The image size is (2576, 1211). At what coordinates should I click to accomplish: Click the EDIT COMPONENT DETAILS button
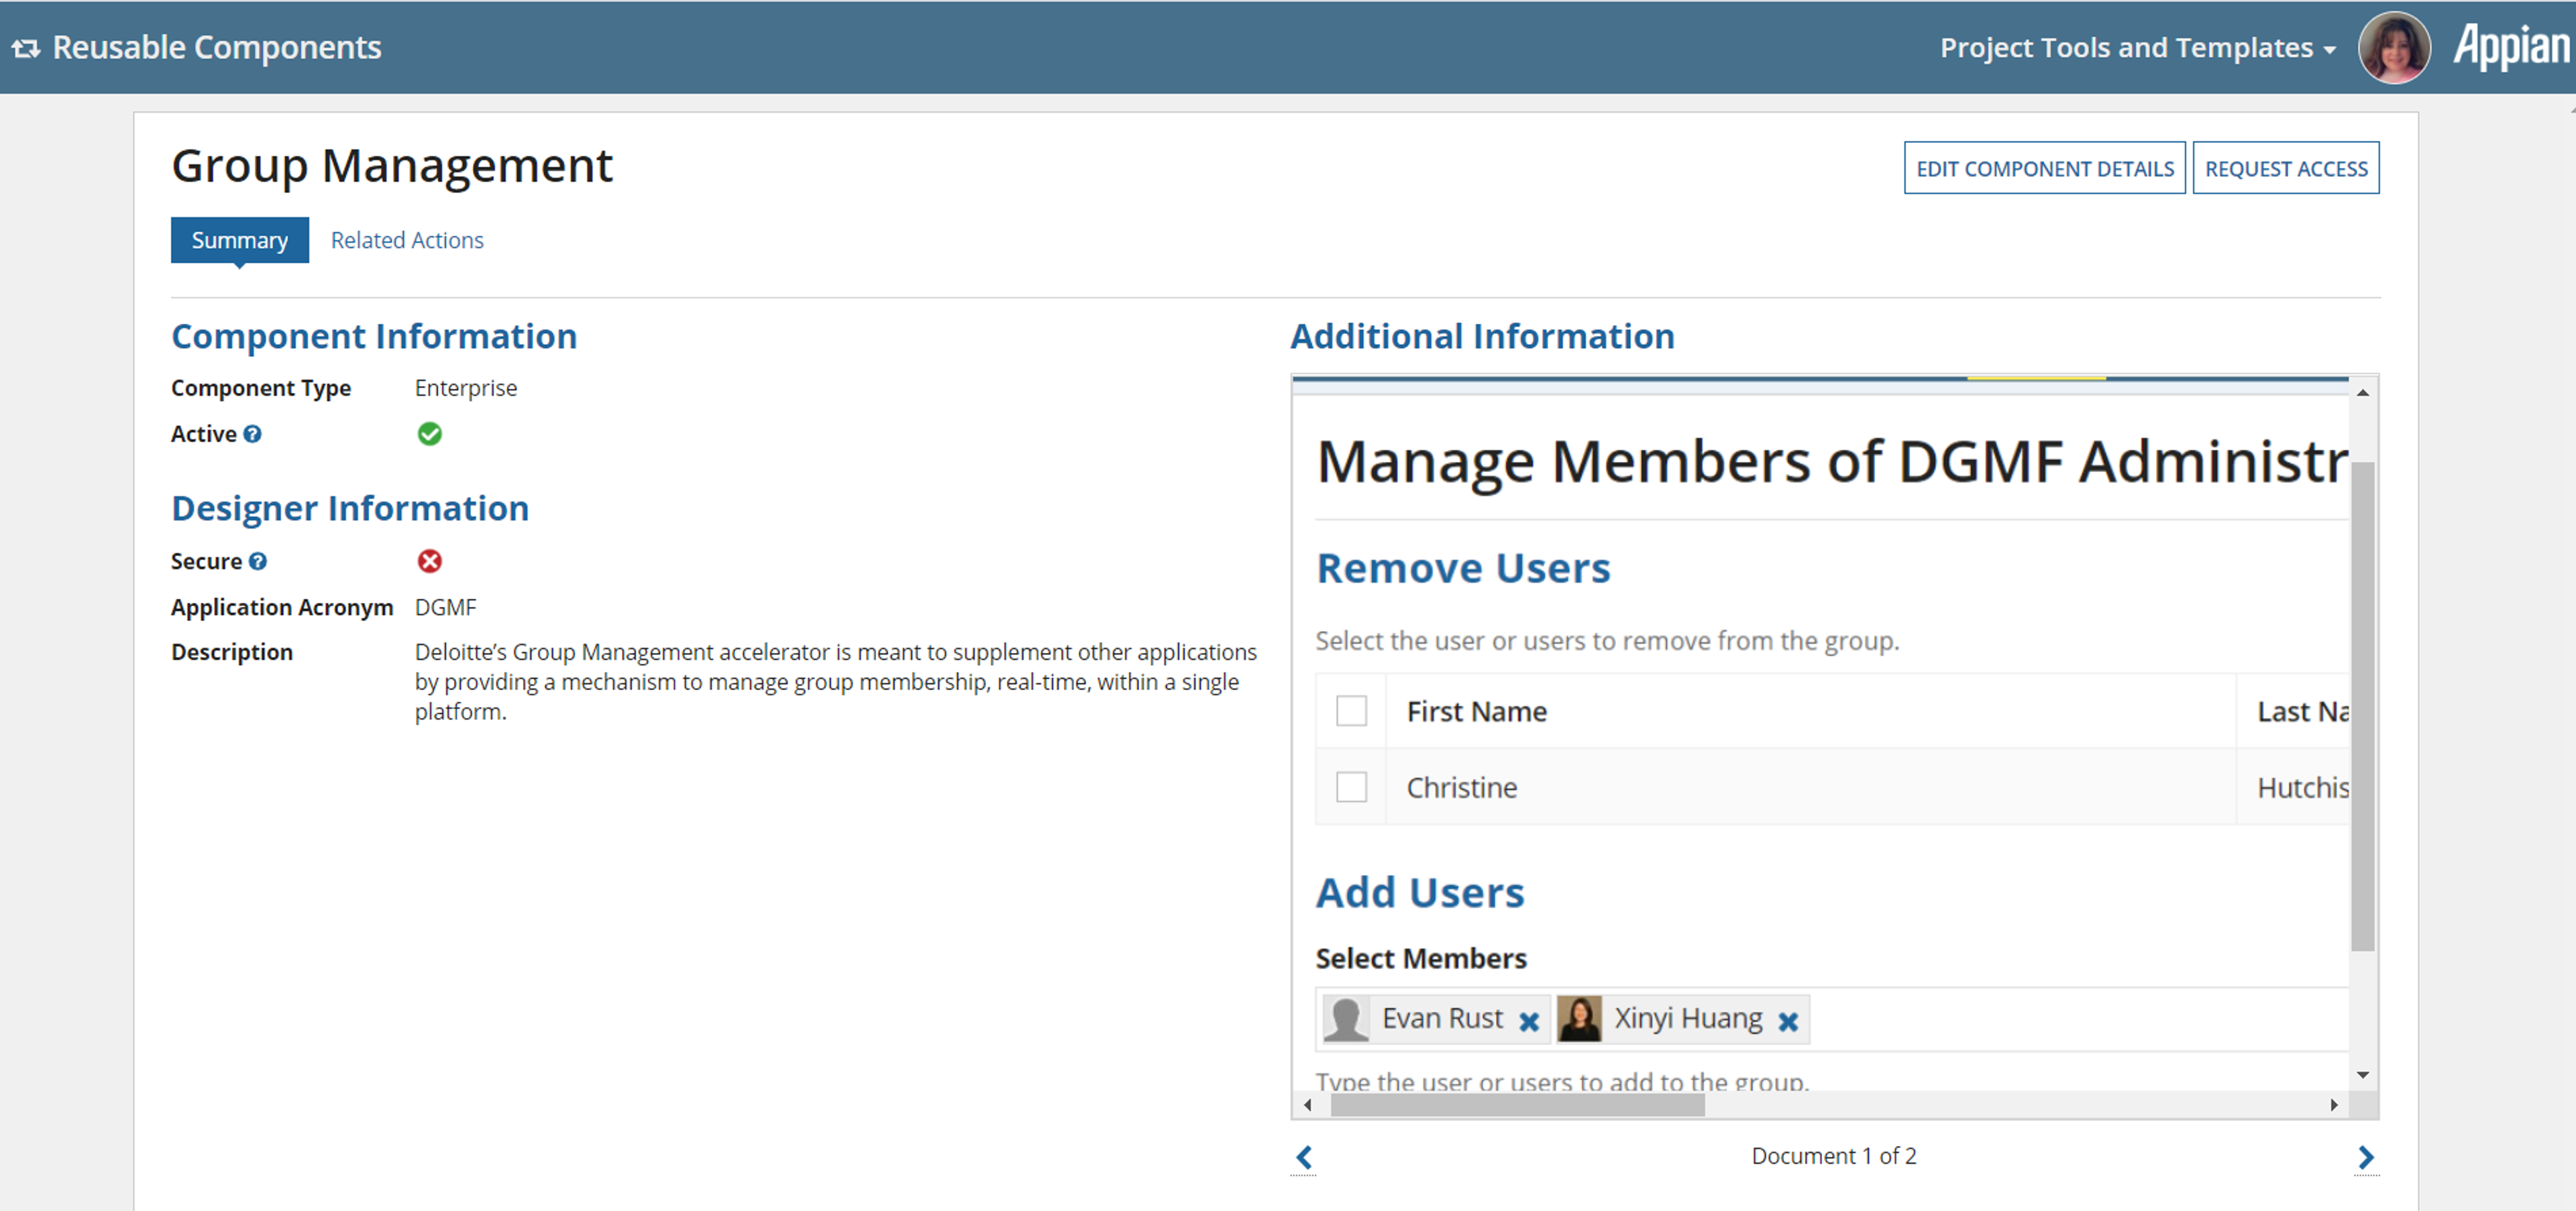coord(2045,169)
